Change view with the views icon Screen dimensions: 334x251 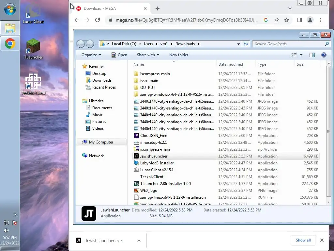point(294,55)
